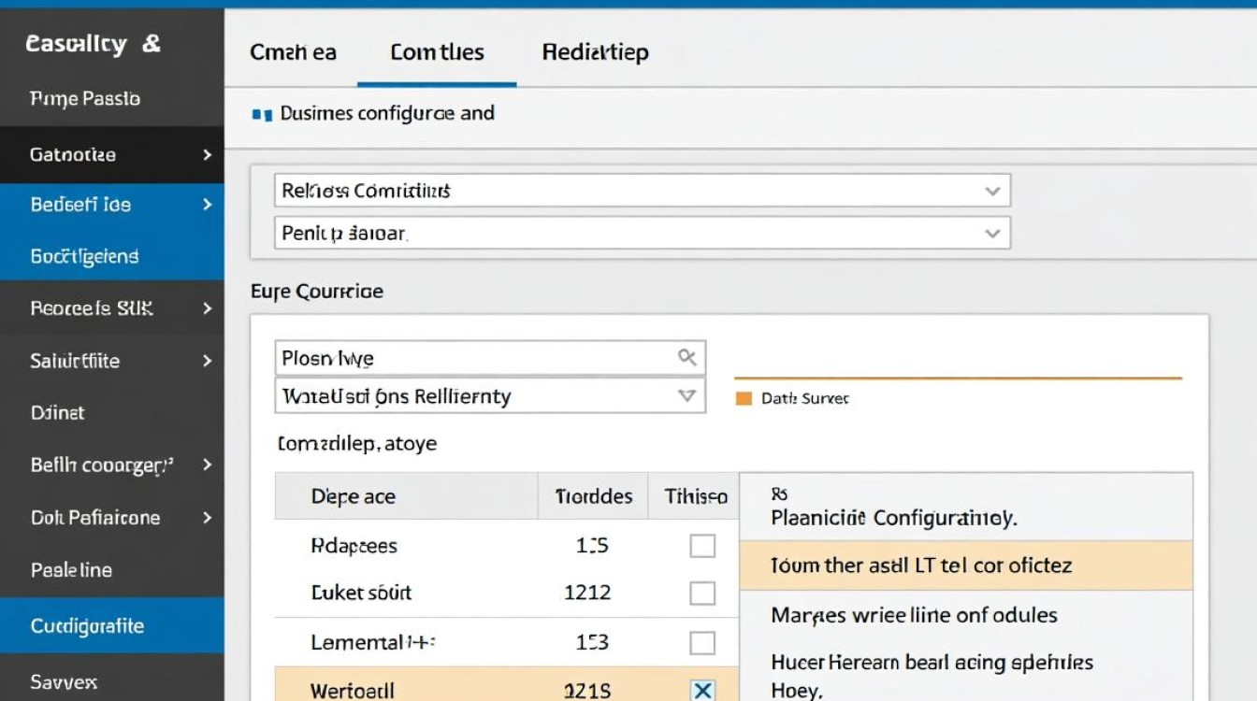Expand the Gatnotiee sidebar chevron
Screen dimensions: 1257x701
[208, 155]
